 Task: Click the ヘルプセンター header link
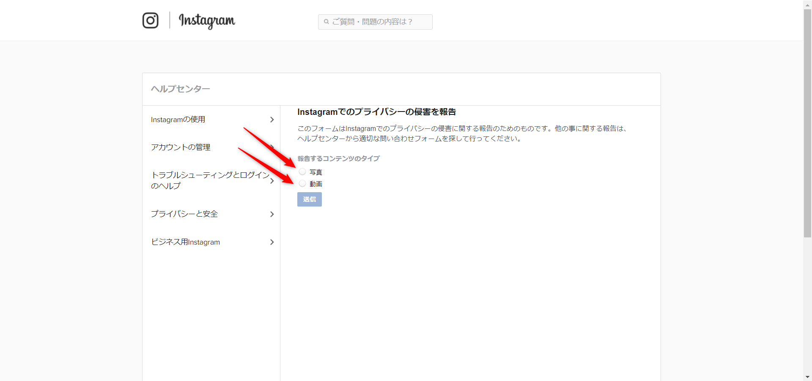pos(181,89)
